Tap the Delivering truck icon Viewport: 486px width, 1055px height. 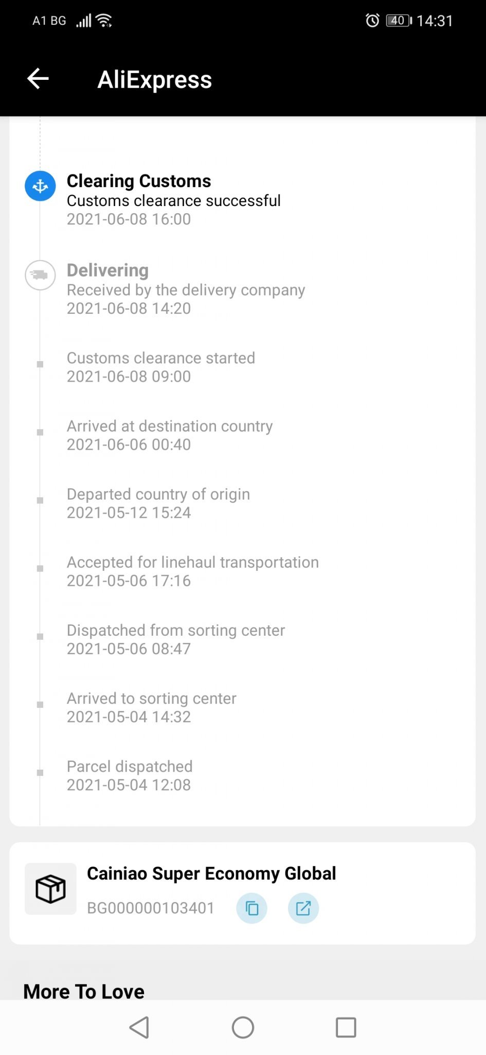pyautogui.click(x=40, y=275)
